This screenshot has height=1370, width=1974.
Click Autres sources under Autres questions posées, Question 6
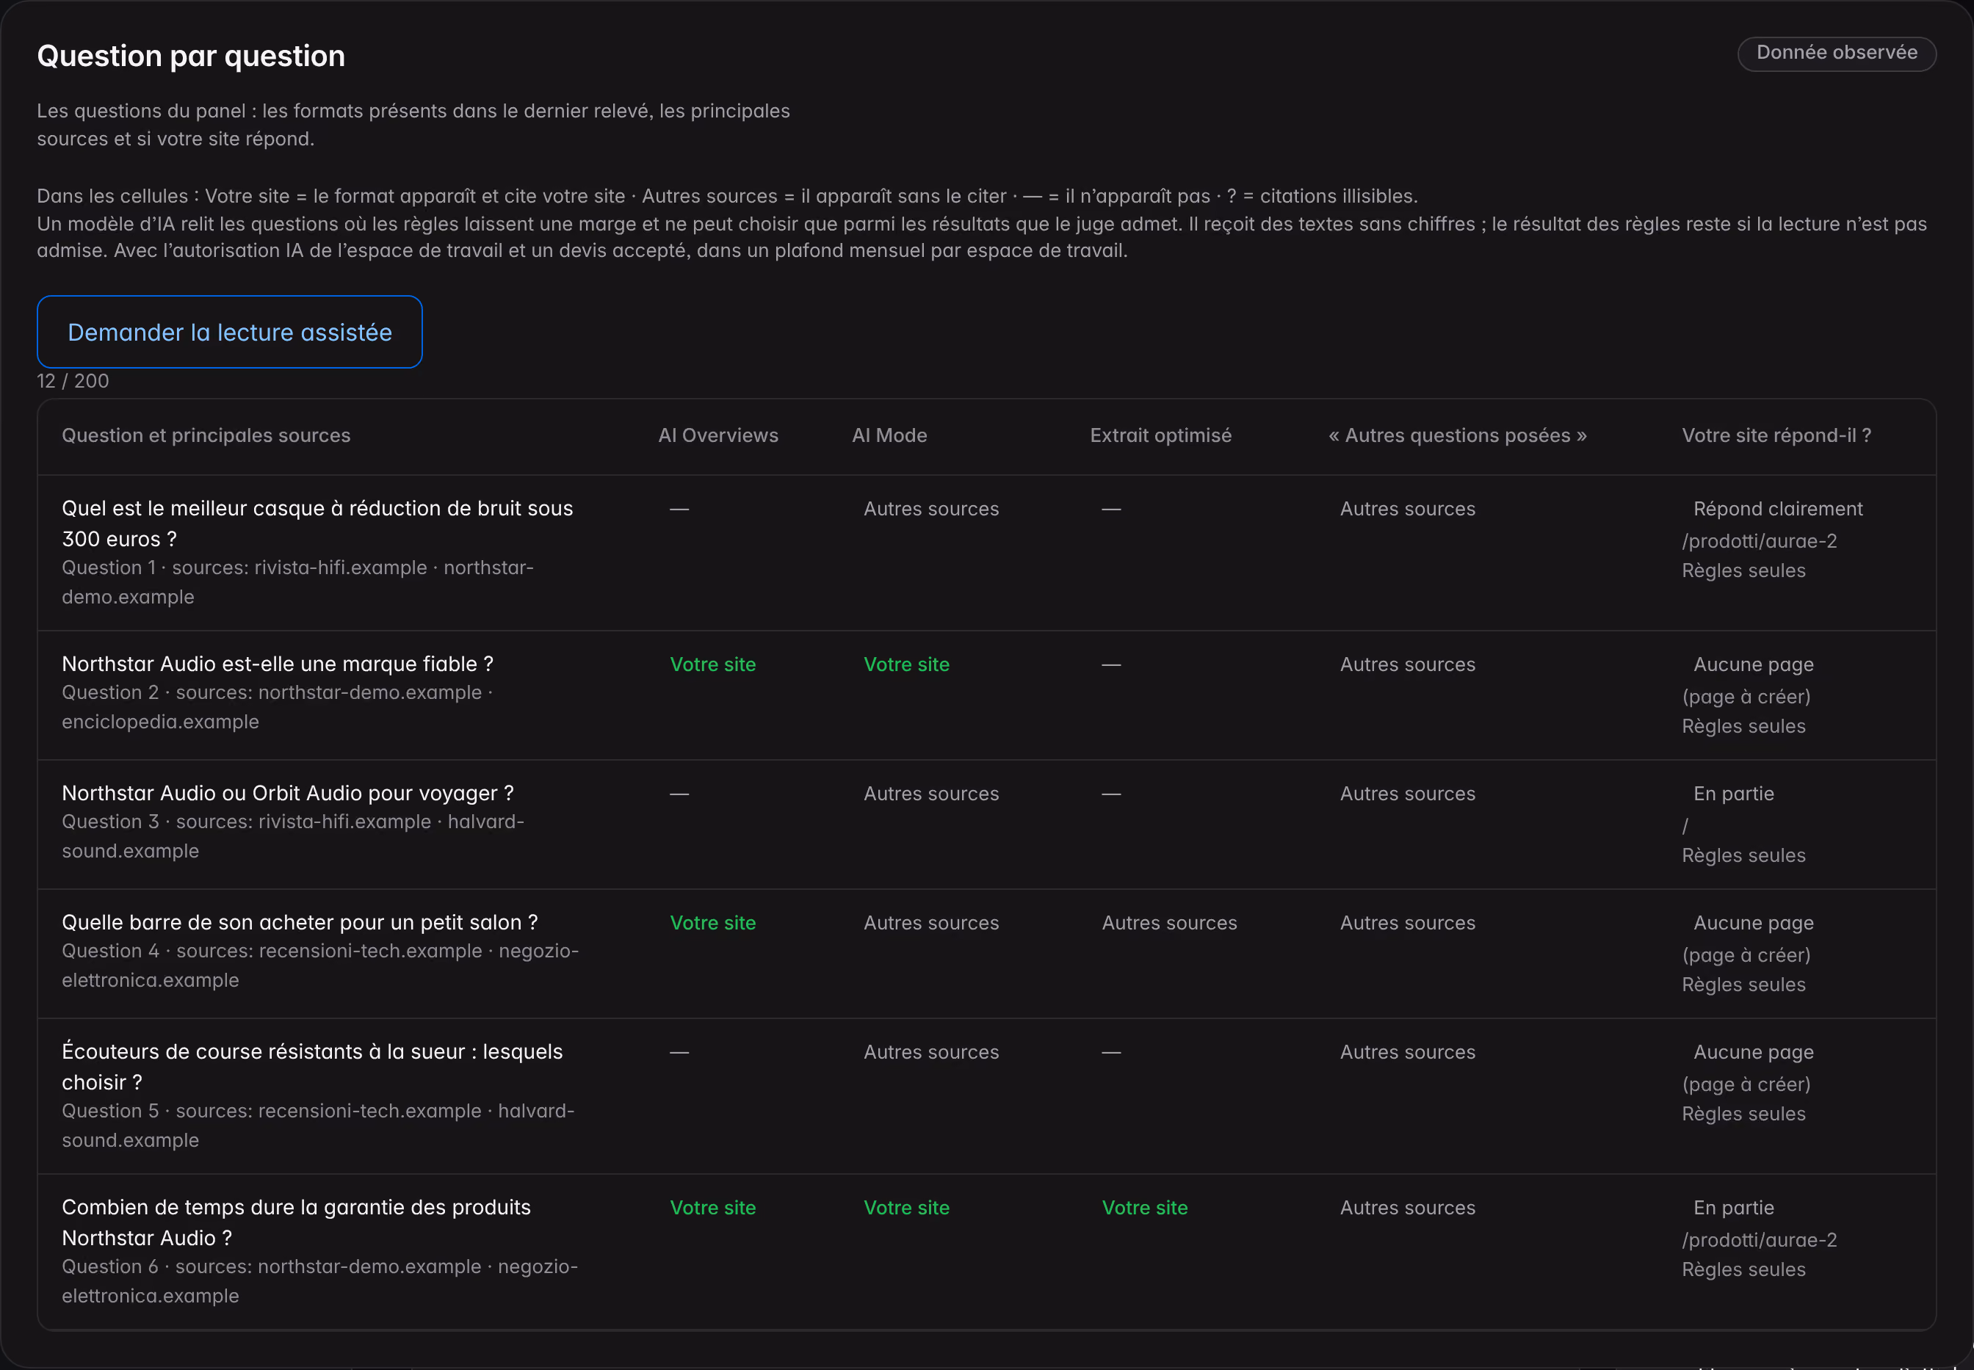1407,1208
